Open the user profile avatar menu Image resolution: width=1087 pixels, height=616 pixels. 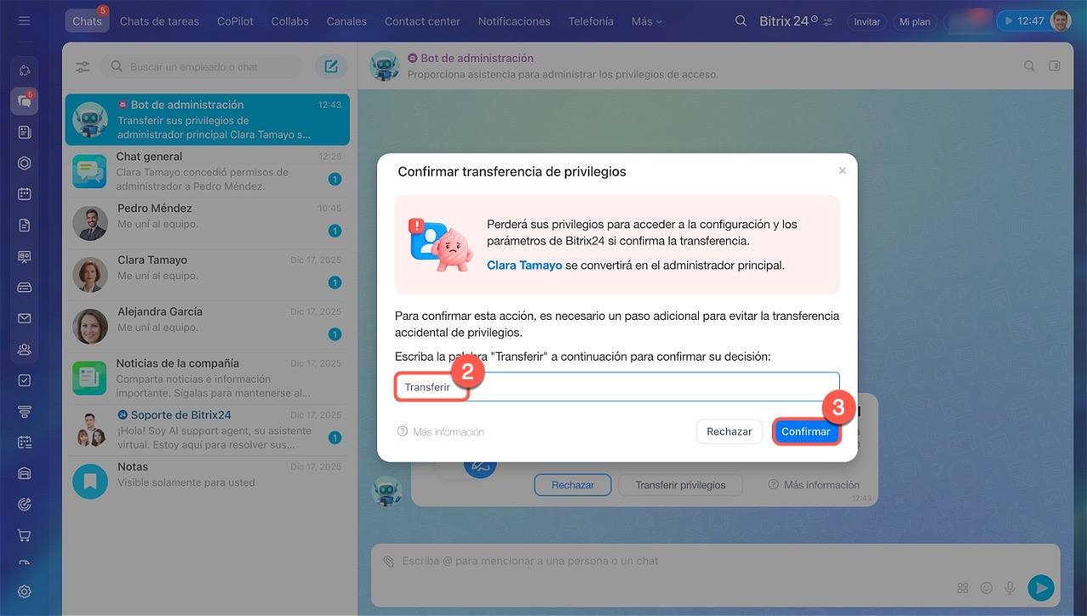click(x=1061, y=20)
